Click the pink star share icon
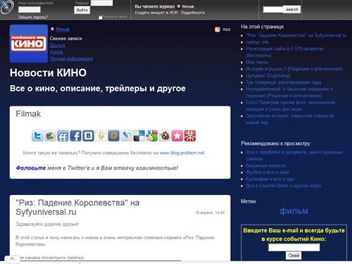The image size is (352, 264). 177,136
